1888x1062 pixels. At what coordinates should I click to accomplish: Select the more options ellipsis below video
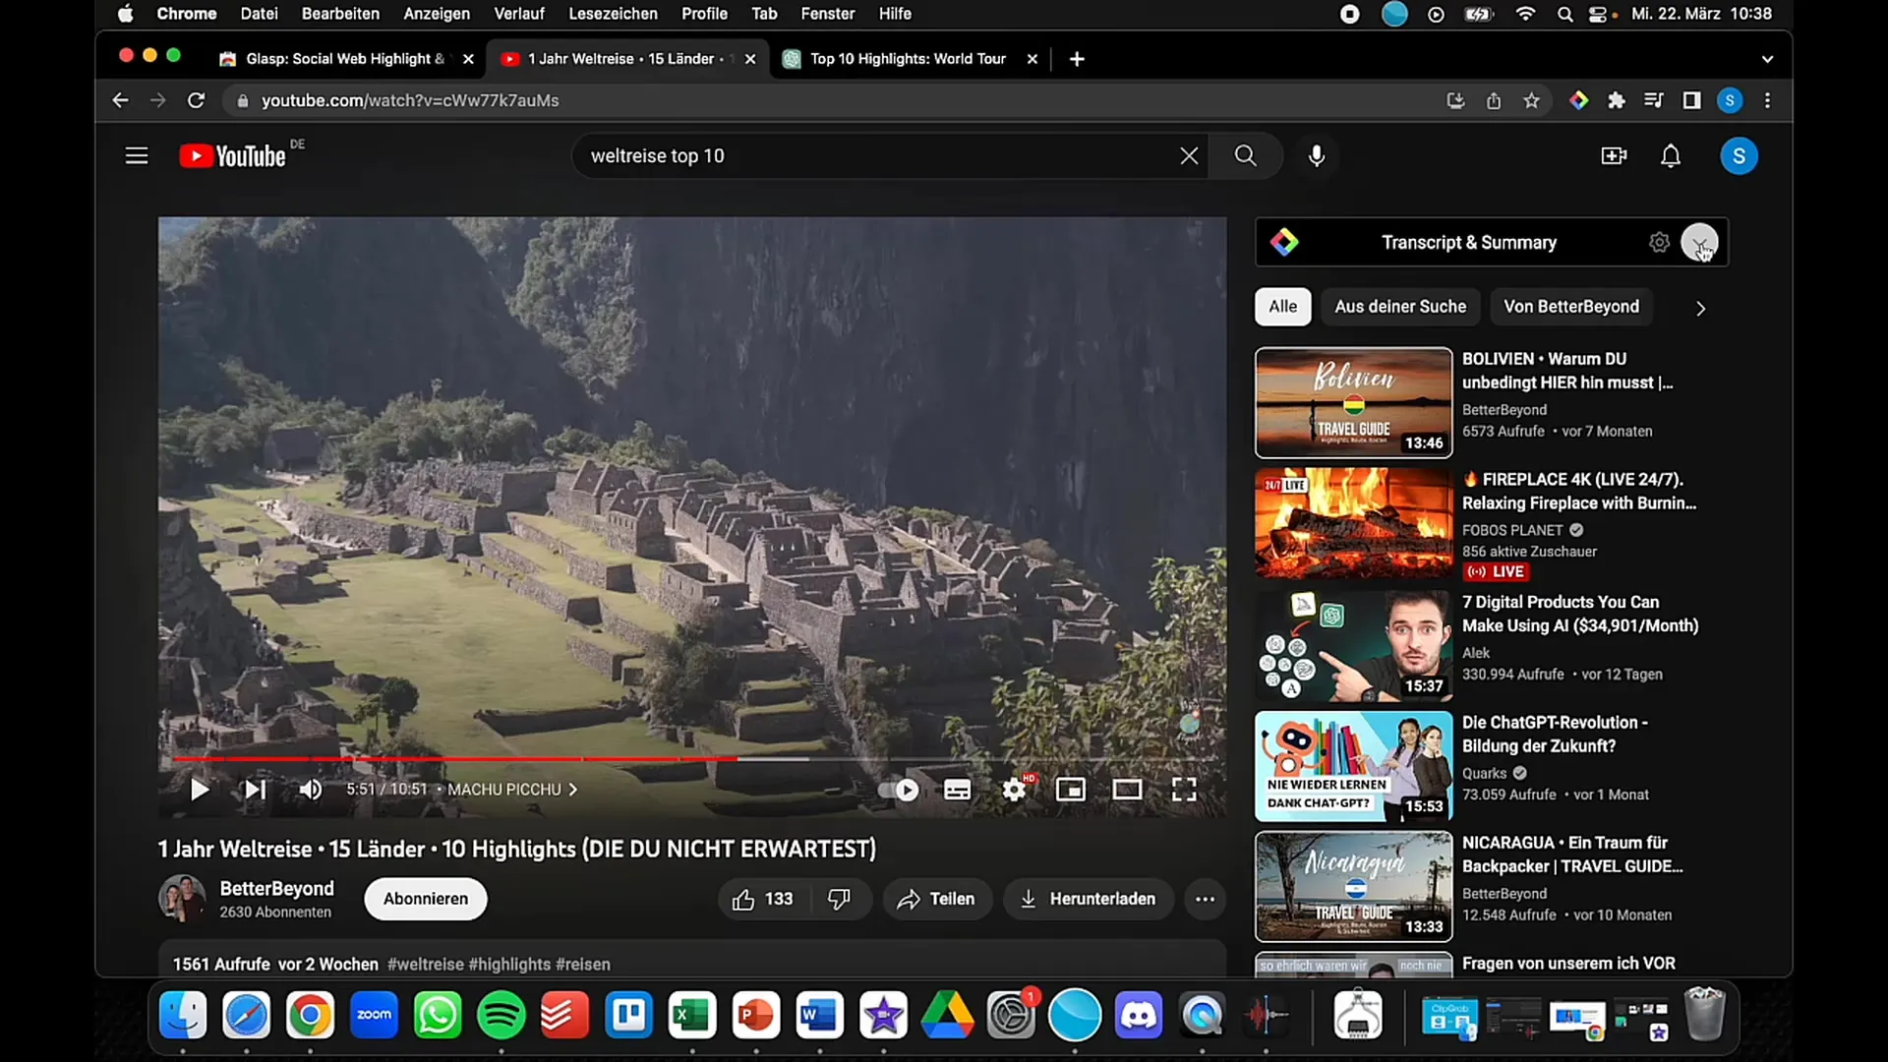(1205, 899)
